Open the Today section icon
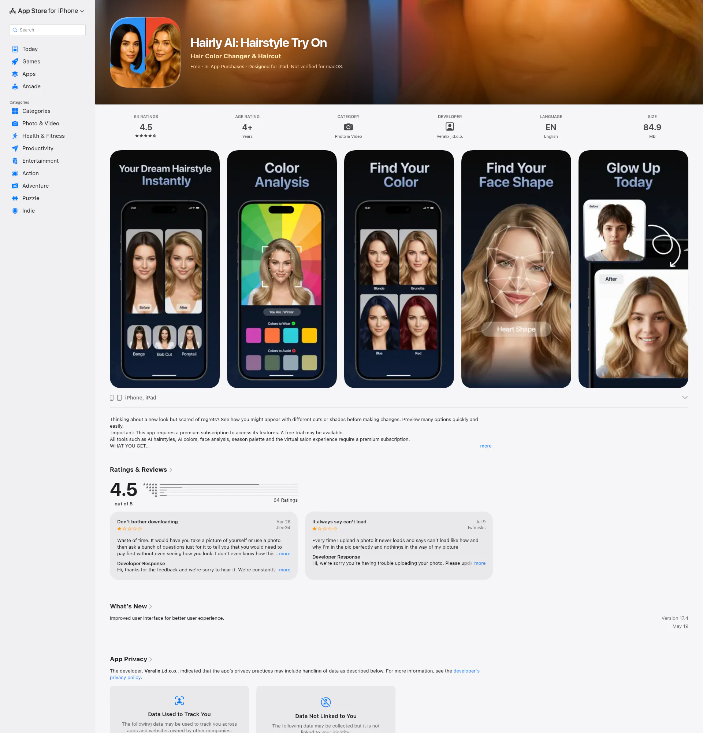 coord(15,49)
